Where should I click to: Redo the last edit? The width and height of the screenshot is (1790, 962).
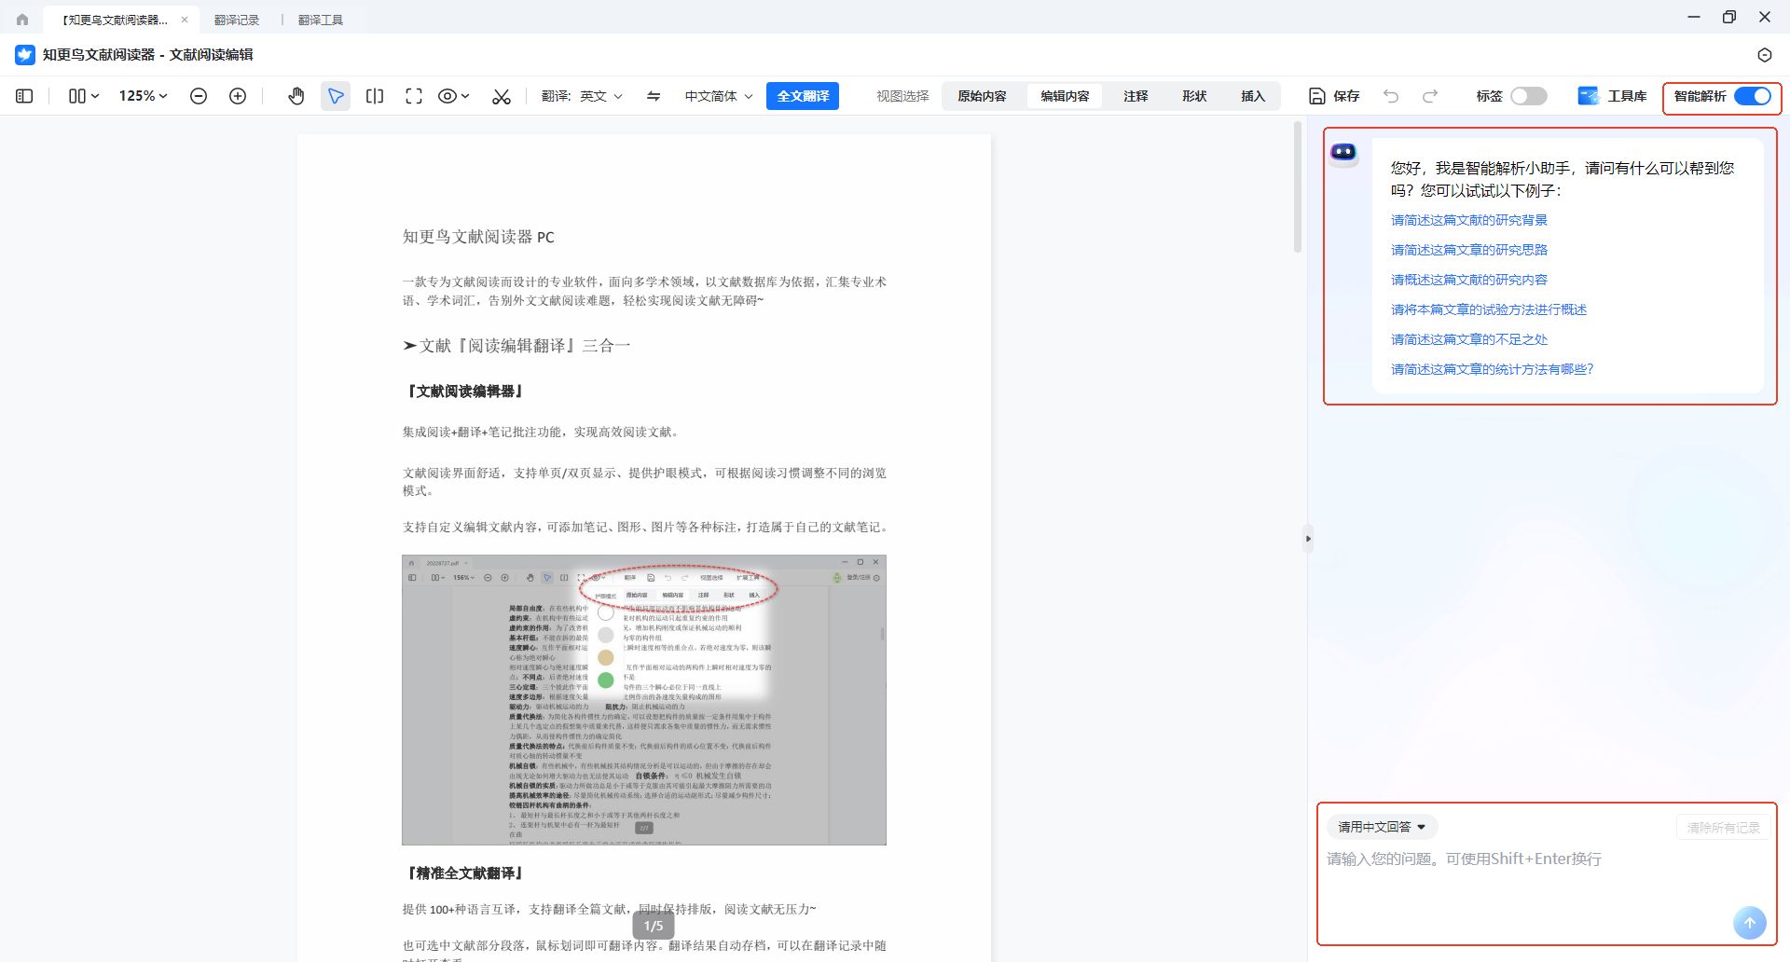1430,96
